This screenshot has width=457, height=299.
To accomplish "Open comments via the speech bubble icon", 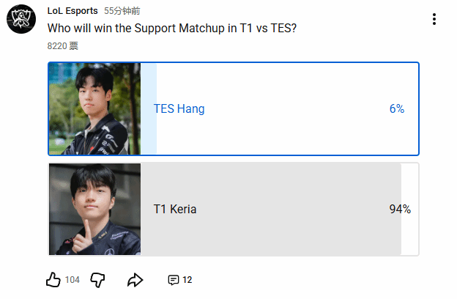I will point(174,280).
